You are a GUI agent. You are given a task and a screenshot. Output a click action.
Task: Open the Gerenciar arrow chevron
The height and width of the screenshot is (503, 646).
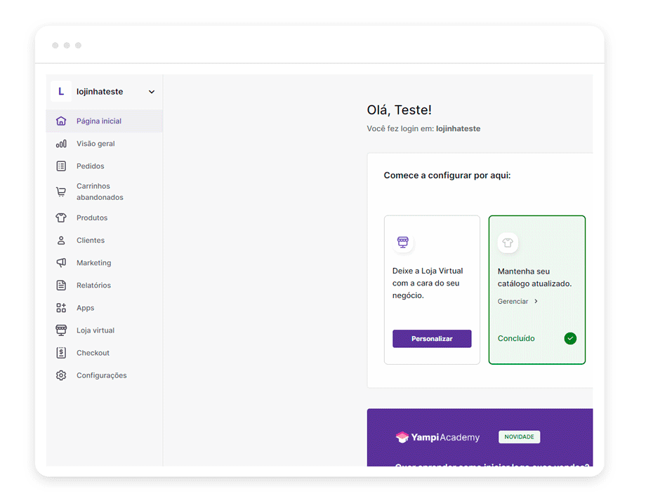click(x=536, y=301)
